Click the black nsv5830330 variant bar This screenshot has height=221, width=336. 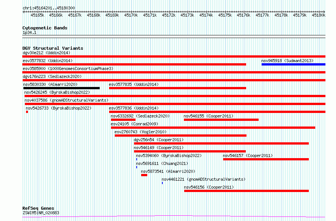(x=62, y=88)
